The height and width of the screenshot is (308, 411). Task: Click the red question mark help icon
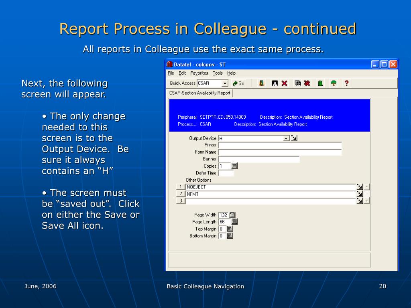click(346, 83)
